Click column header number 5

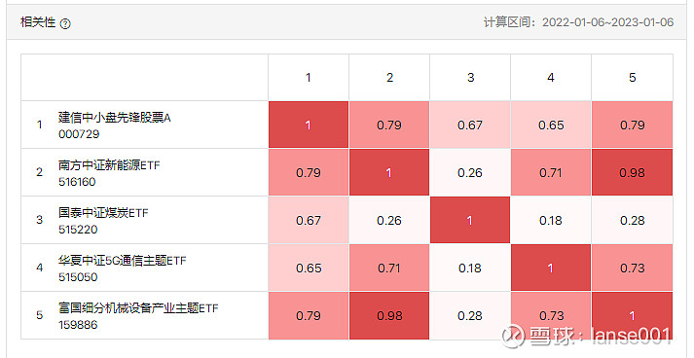click(632, 78)
